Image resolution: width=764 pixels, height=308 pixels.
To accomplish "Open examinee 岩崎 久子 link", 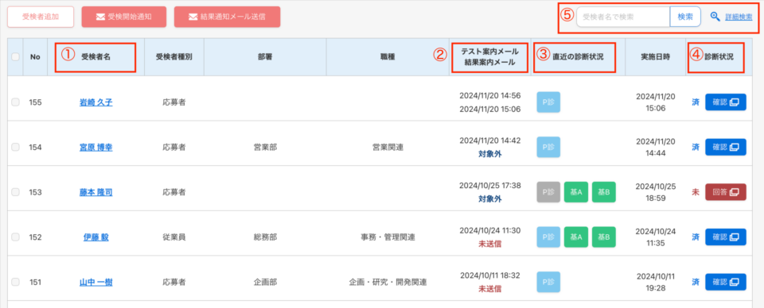I will click(x=96, y=102).
